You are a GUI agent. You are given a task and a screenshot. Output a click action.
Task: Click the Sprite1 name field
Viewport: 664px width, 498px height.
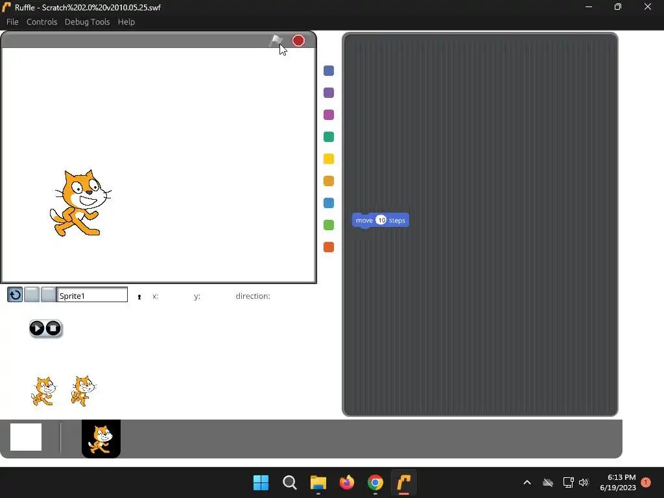(x=92, y=295)
